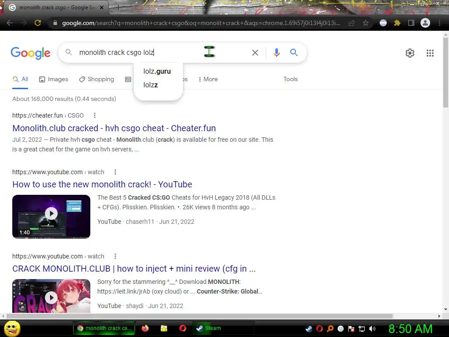Clear the search box with the X
The height and width of the screenshot is (337, 449).
(x=255, y=53)
